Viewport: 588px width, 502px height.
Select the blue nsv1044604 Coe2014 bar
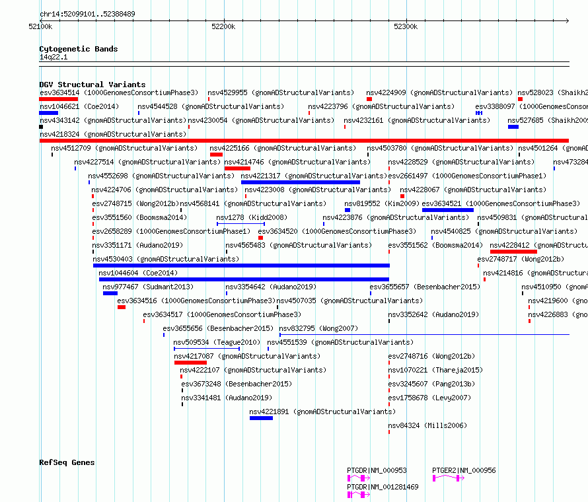(x=244, y=279)
